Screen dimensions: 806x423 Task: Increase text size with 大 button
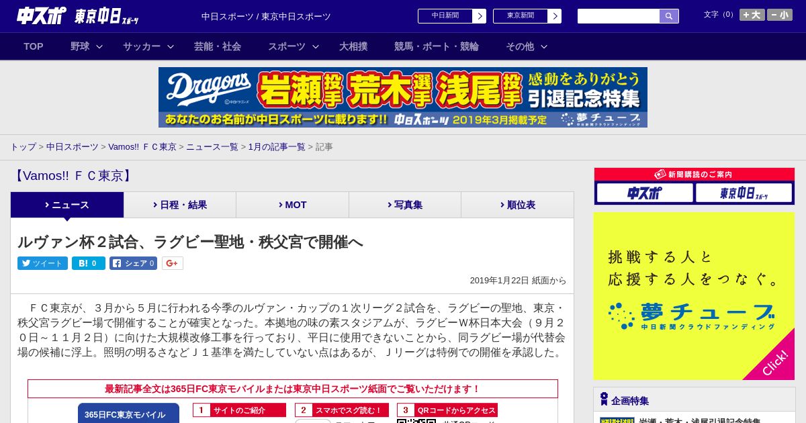[752, 15]
